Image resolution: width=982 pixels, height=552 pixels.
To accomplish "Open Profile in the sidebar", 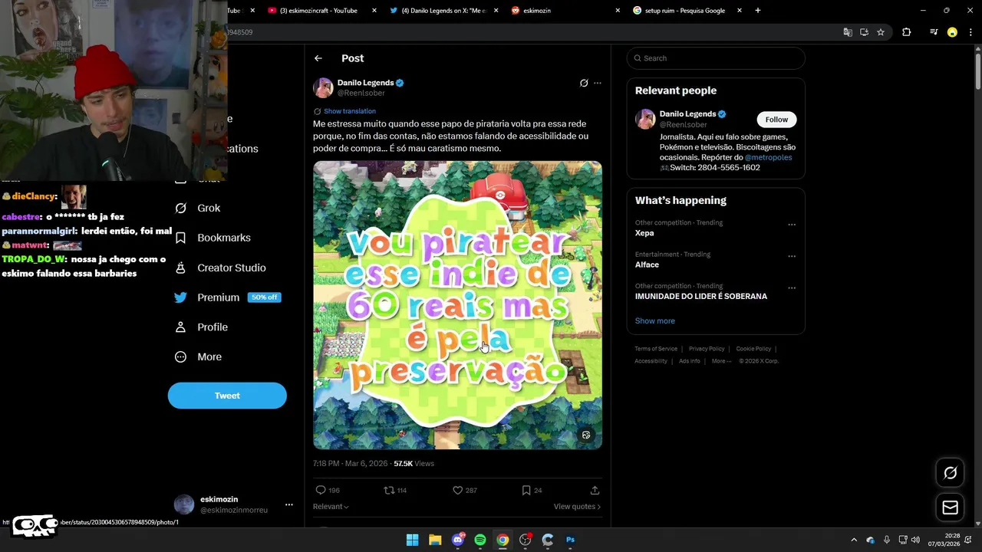I will [x=201, y=327].
